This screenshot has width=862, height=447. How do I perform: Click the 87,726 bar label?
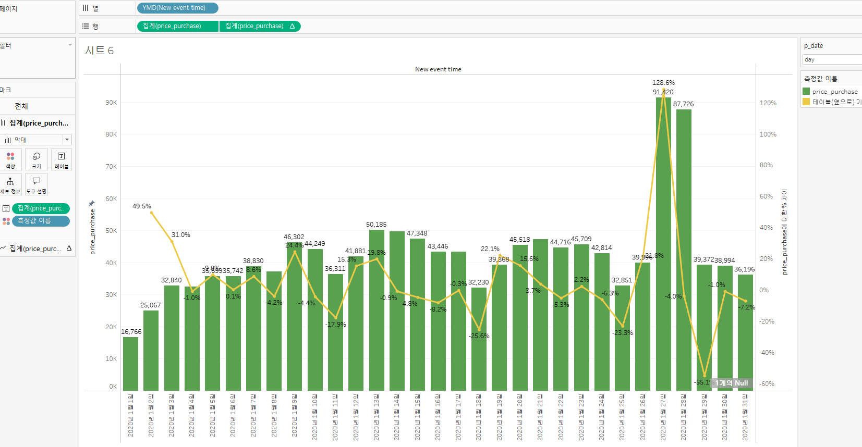(683, 104)
